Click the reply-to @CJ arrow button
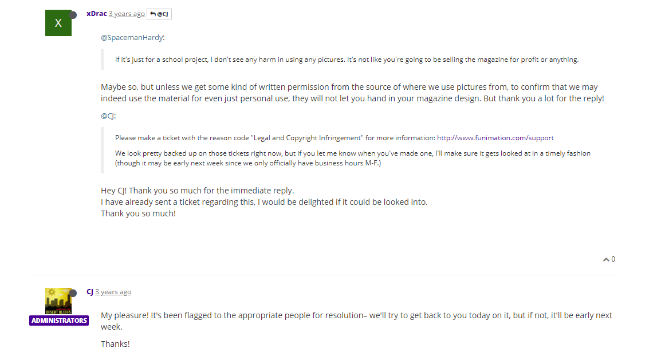 pos(159,14)
